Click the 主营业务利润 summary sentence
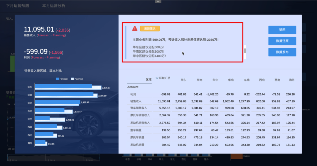Viewport: 317px width, 166px height. (x=176, y=40)
